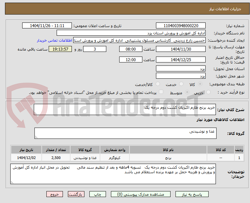Click the گروه کالا text area غذا و نوشیدنی
The height and width of the screenshot is (203, 250).
pyautogui.click(x=125, y=133)
